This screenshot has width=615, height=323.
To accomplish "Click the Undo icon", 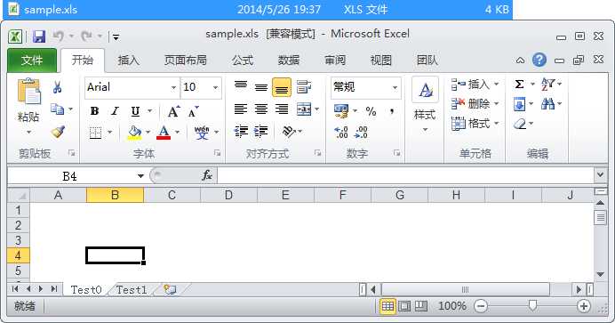I will pos(59,36).
